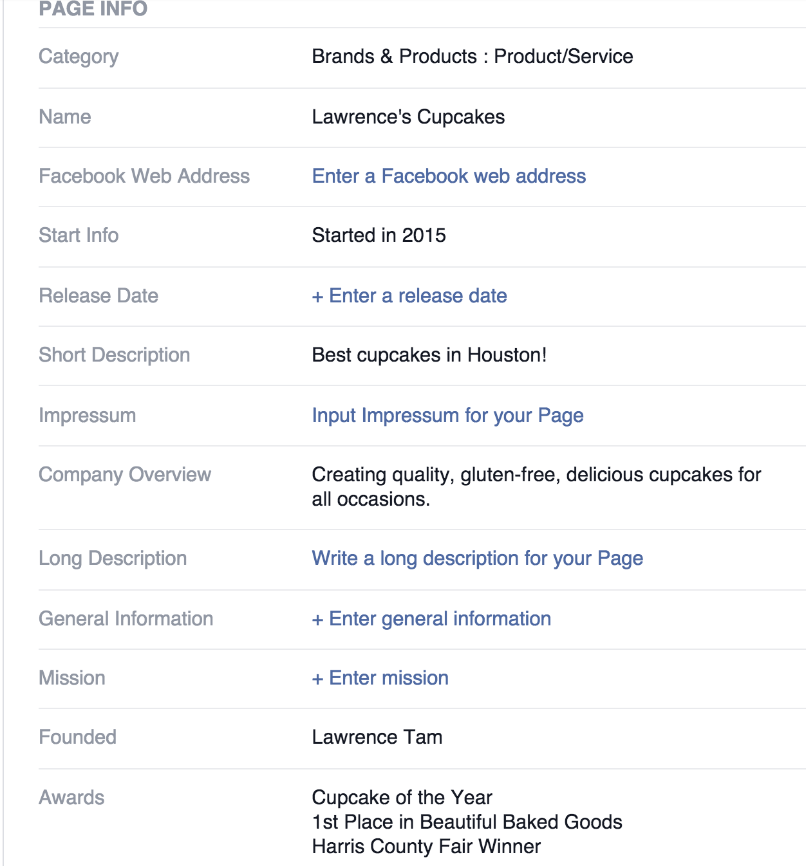Click 'Write a long description for your Page'
806x866 pixels.
pos(477,558)
